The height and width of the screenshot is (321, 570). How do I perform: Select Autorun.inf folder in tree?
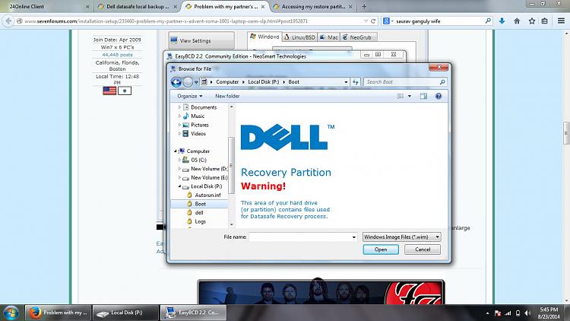coord(207,195)
